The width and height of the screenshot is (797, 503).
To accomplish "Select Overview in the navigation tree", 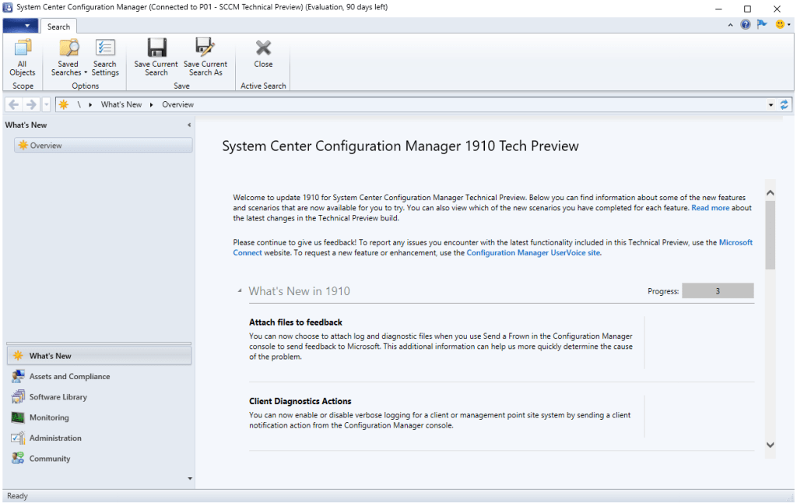I will coord(46,146).
